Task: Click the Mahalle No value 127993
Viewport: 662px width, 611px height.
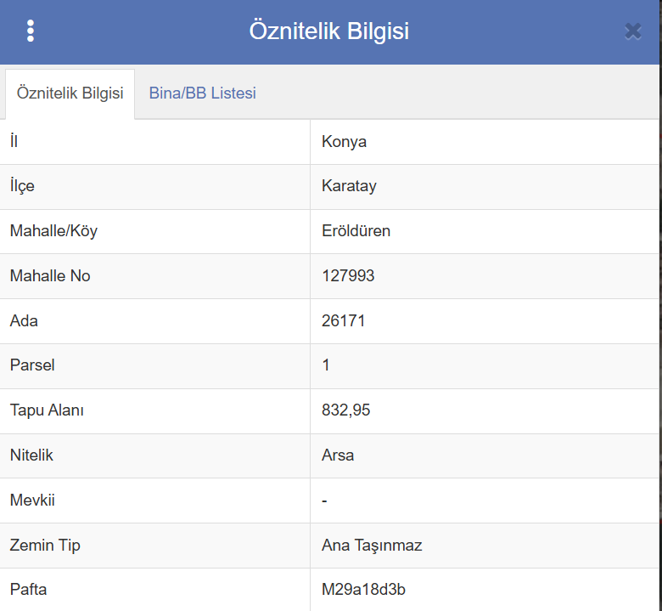Action: 348,276
